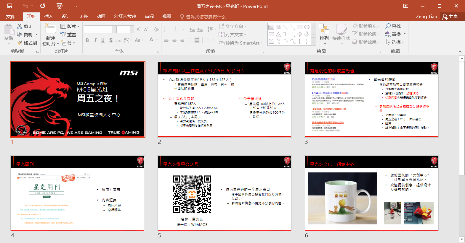
Task: Open change case Aa dropdown
Action: pos(139,40)
